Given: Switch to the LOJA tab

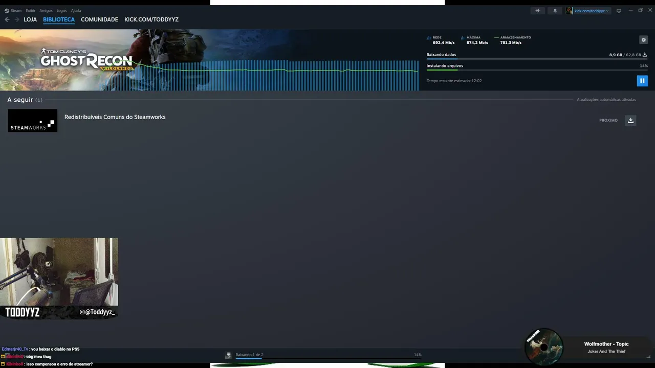Looking at the screenshot, I should click(x=30, y=19).
